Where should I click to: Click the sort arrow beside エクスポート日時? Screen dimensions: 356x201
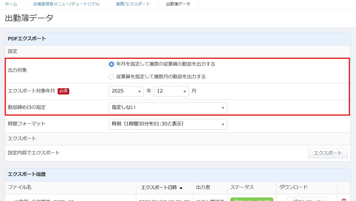181,188
